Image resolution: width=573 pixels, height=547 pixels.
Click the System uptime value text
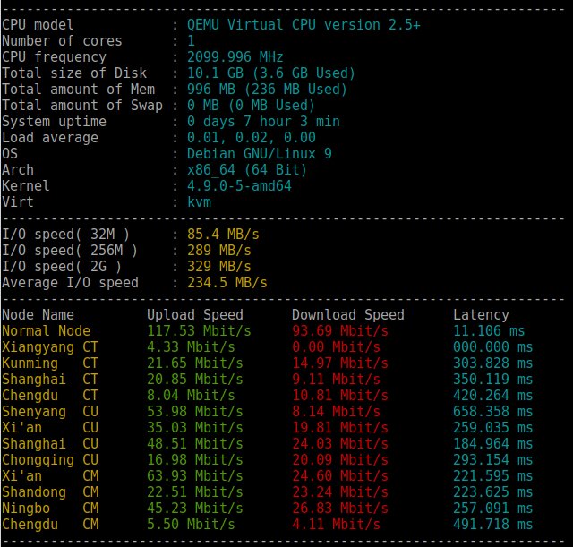[263, 122]
